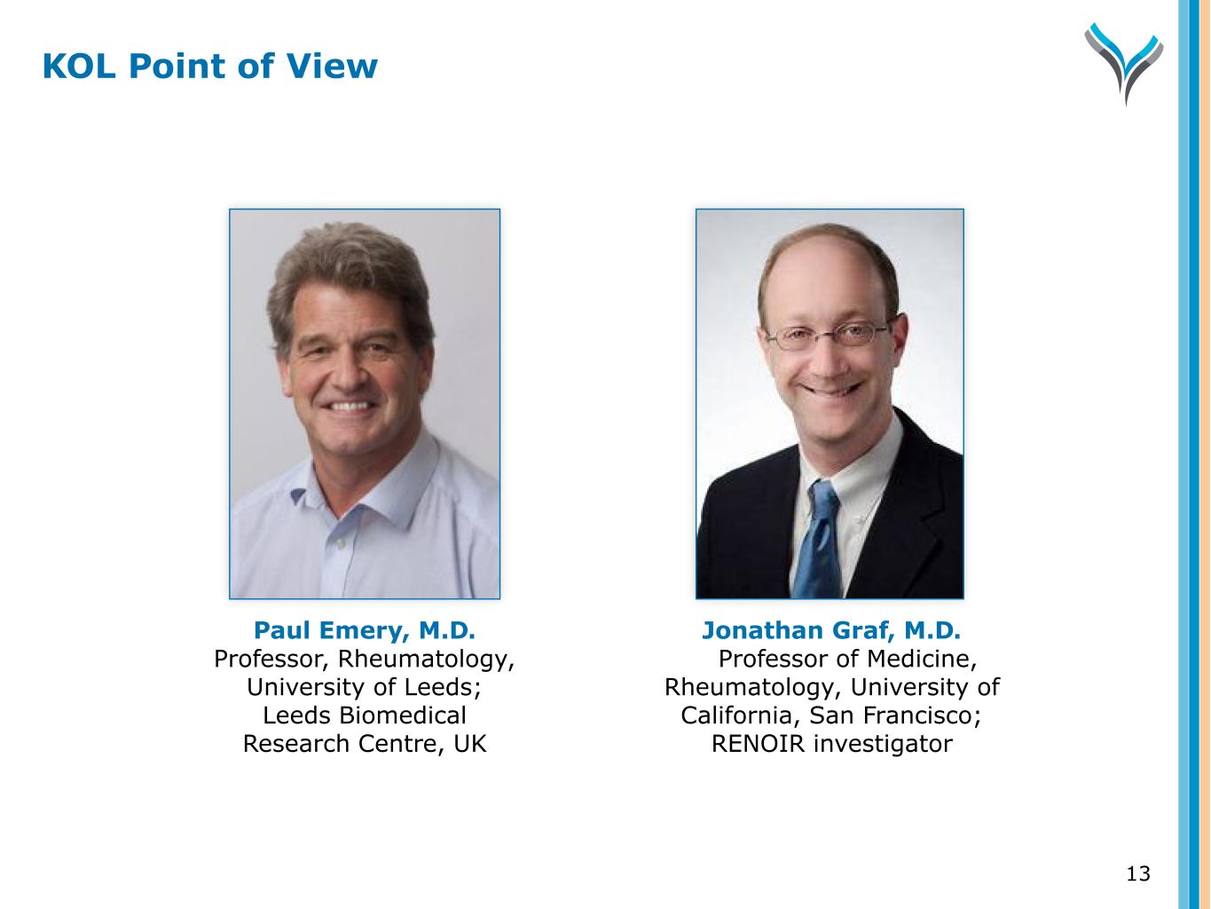Click the 'Jonathan Graf, M.D.' name heading
The image size is (1211, 909).
point(831,631)
